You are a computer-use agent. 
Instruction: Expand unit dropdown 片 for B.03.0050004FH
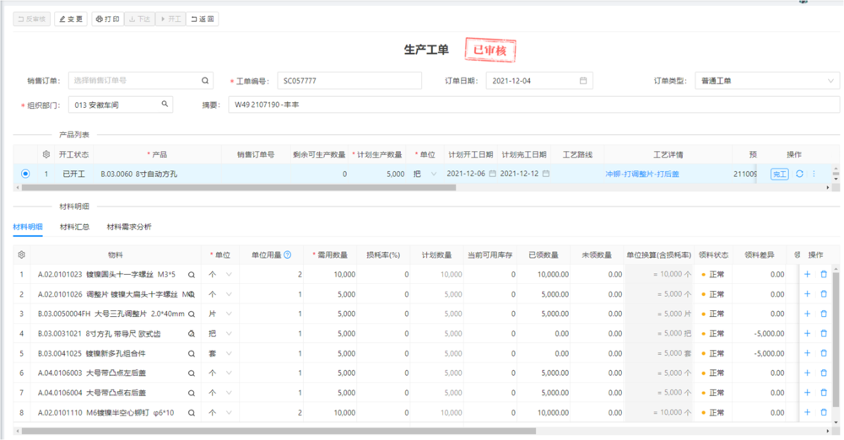(229, 314)
